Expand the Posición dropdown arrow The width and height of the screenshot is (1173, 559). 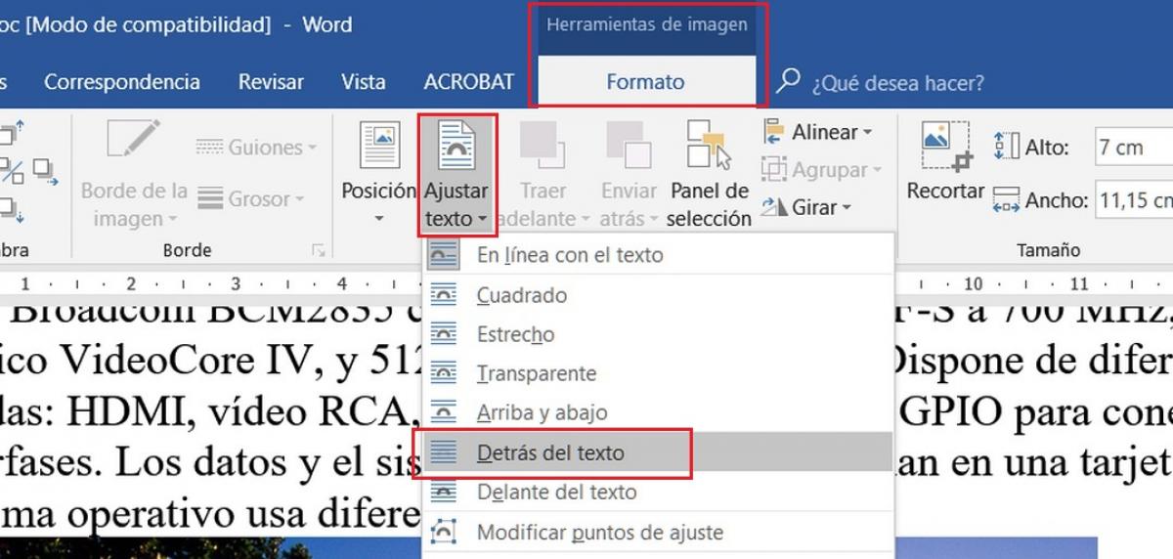[378, 218]
